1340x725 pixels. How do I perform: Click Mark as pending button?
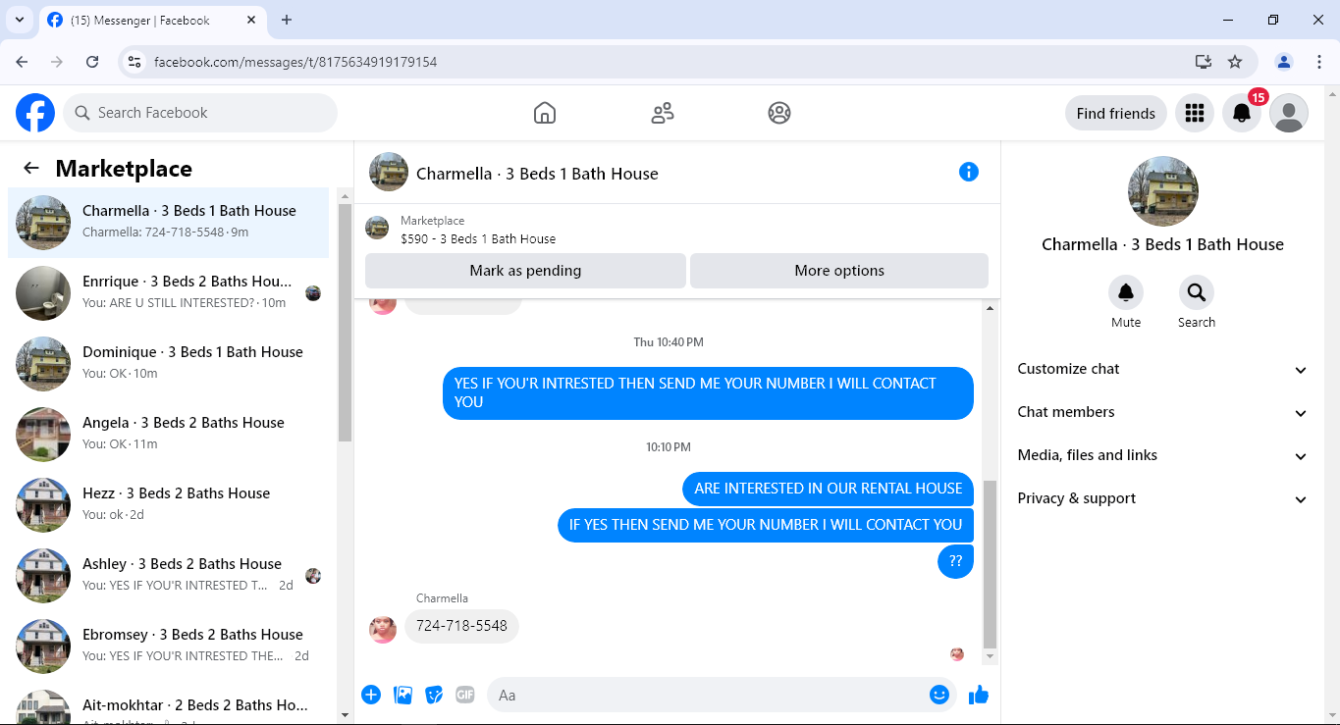click(x=525, y=271)
